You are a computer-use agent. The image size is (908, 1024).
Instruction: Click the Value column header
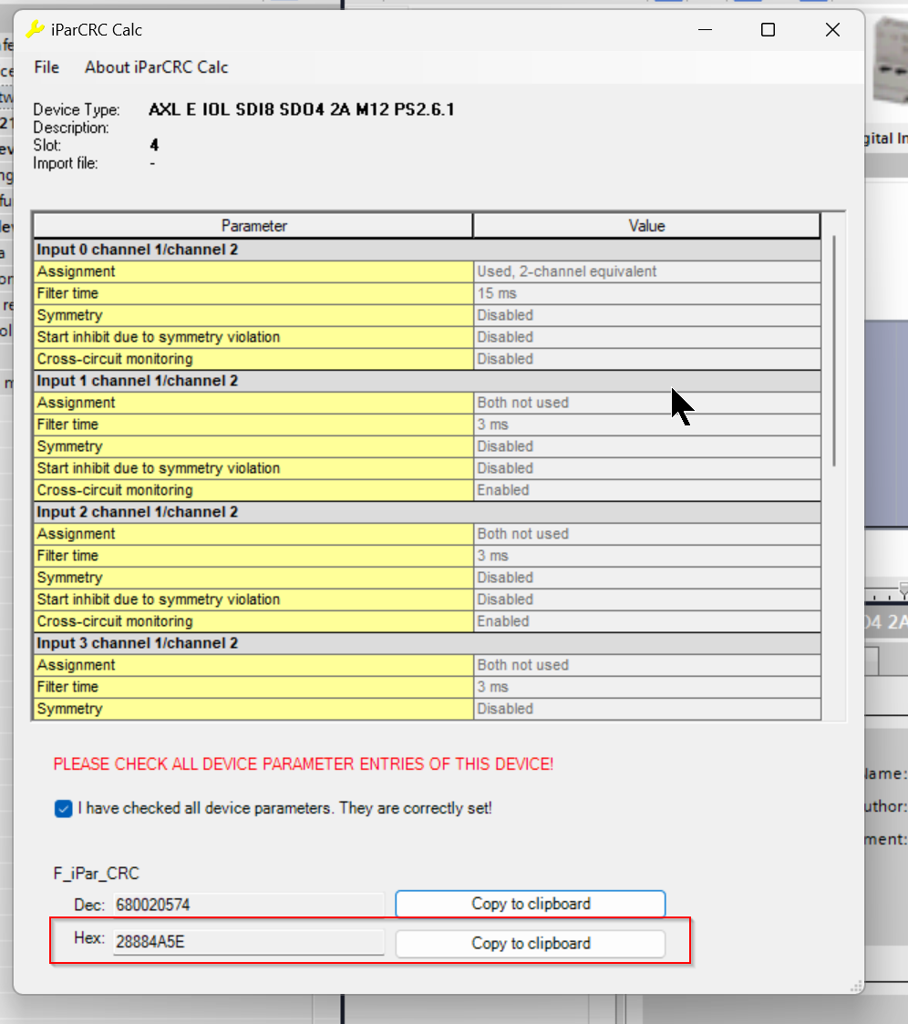pos(646,226)
